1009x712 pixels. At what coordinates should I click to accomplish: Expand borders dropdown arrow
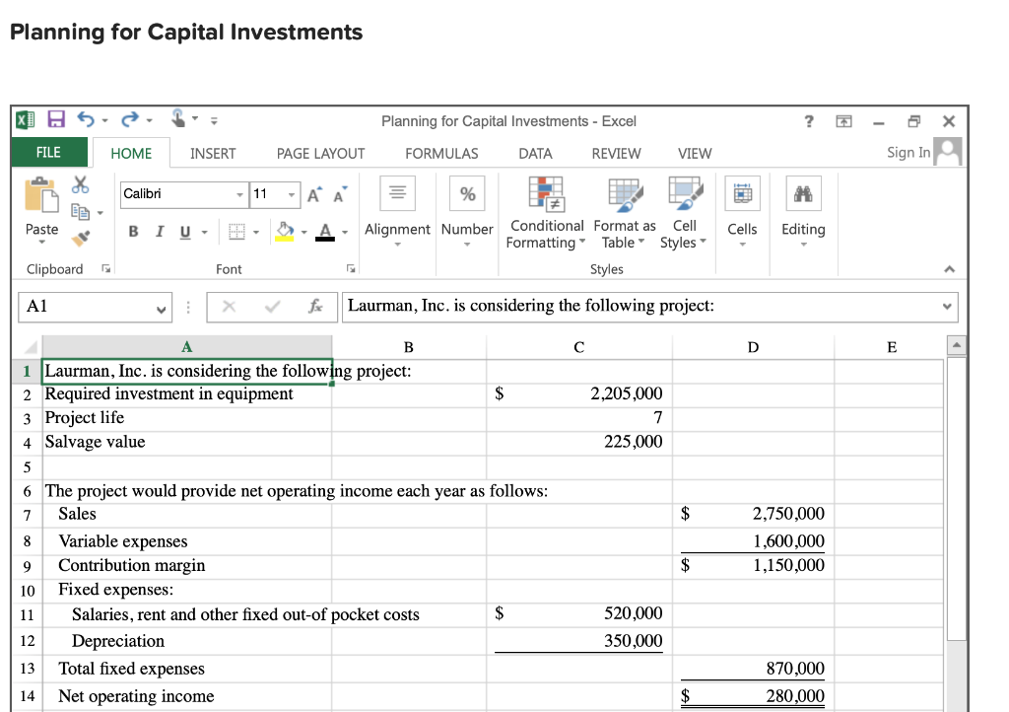tap(256, 232)
